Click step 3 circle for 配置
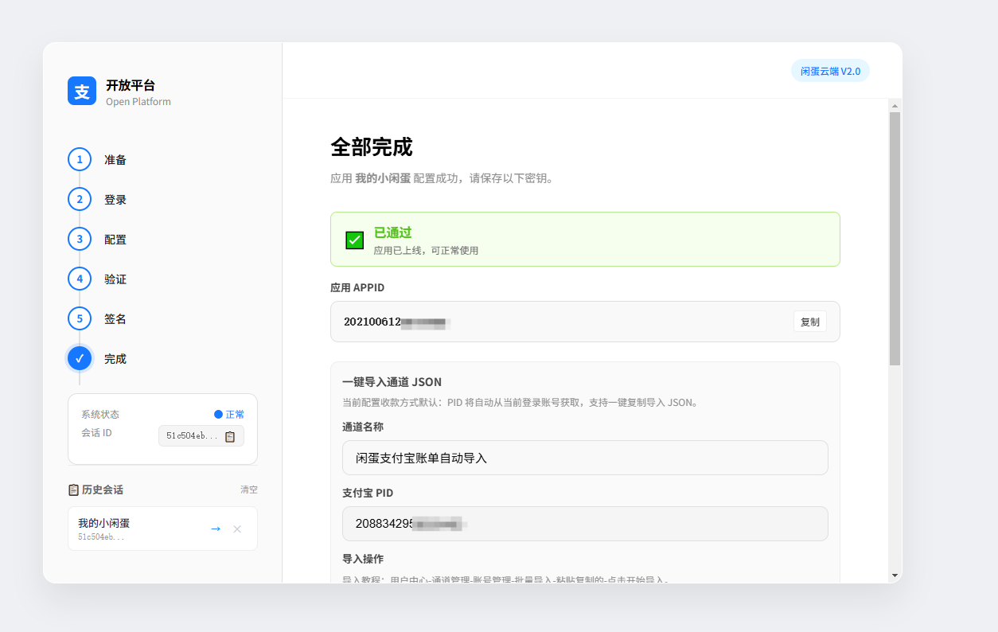998x632 pixels. pyautogui.click(x=80, y=239)
